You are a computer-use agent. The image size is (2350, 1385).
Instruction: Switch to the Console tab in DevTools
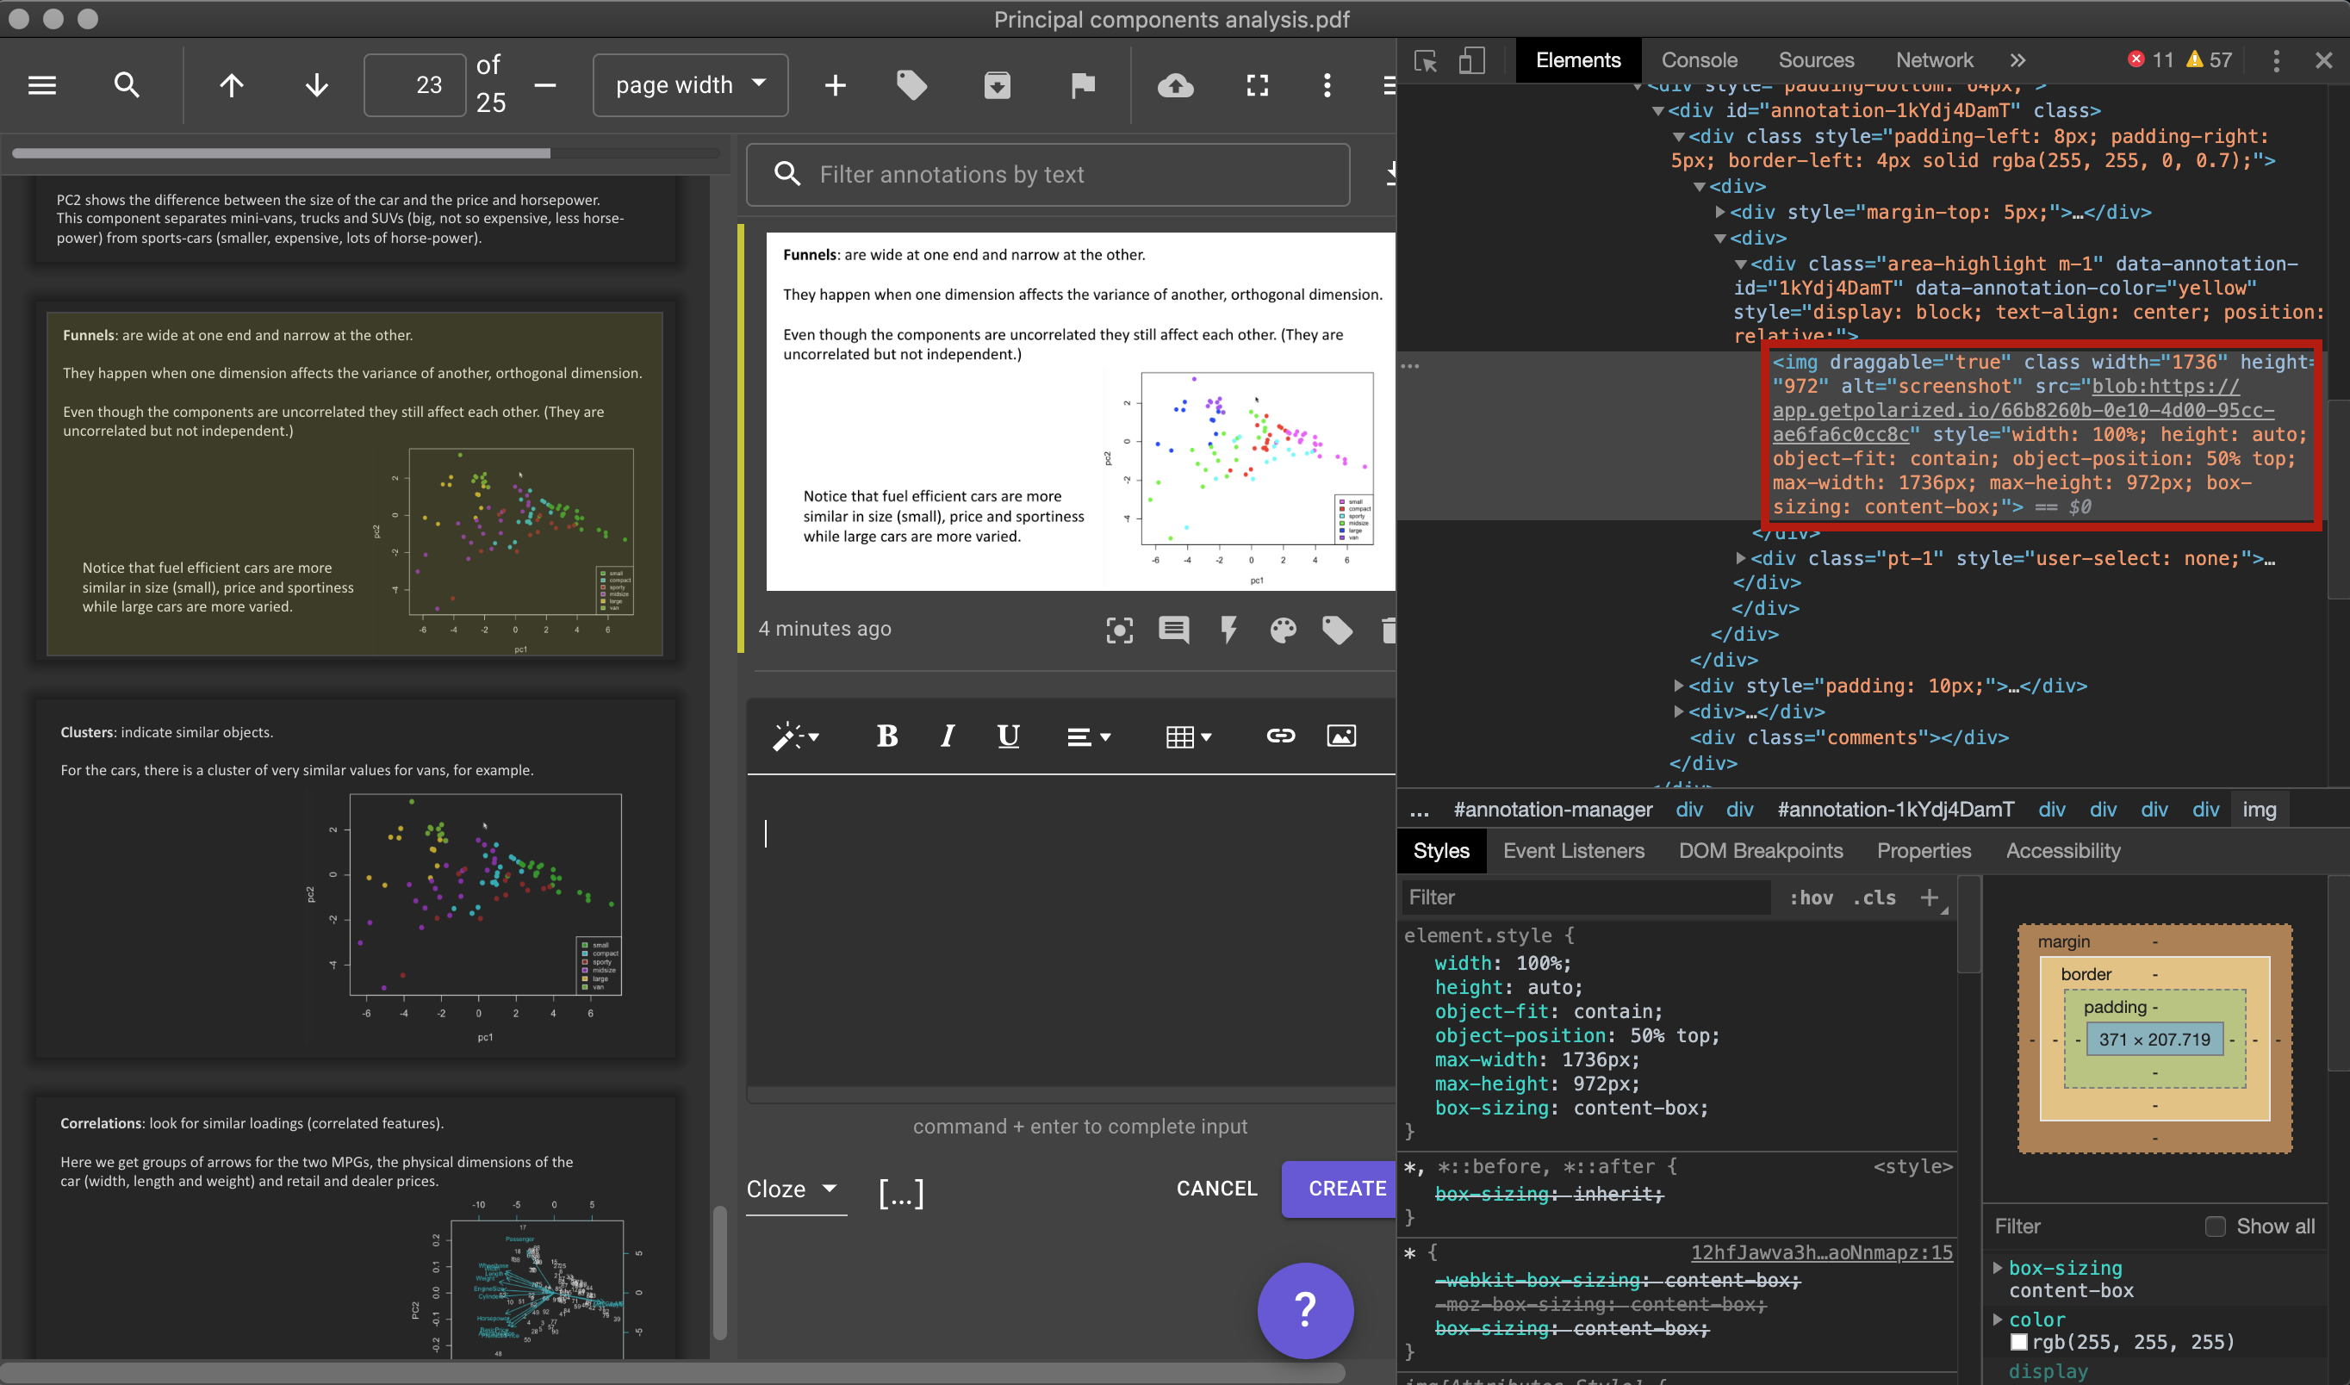point(1699,59)
